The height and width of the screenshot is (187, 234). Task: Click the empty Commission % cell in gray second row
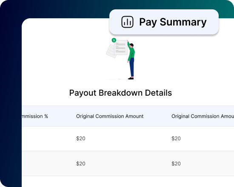[47, 164]
